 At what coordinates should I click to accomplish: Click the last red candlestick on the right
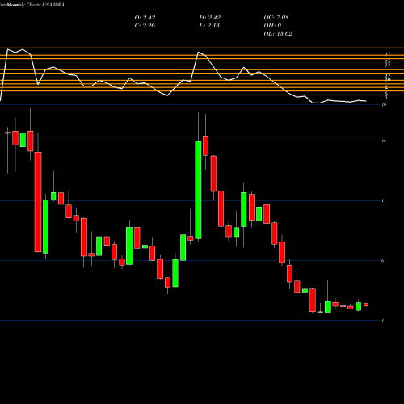point(366,305)
